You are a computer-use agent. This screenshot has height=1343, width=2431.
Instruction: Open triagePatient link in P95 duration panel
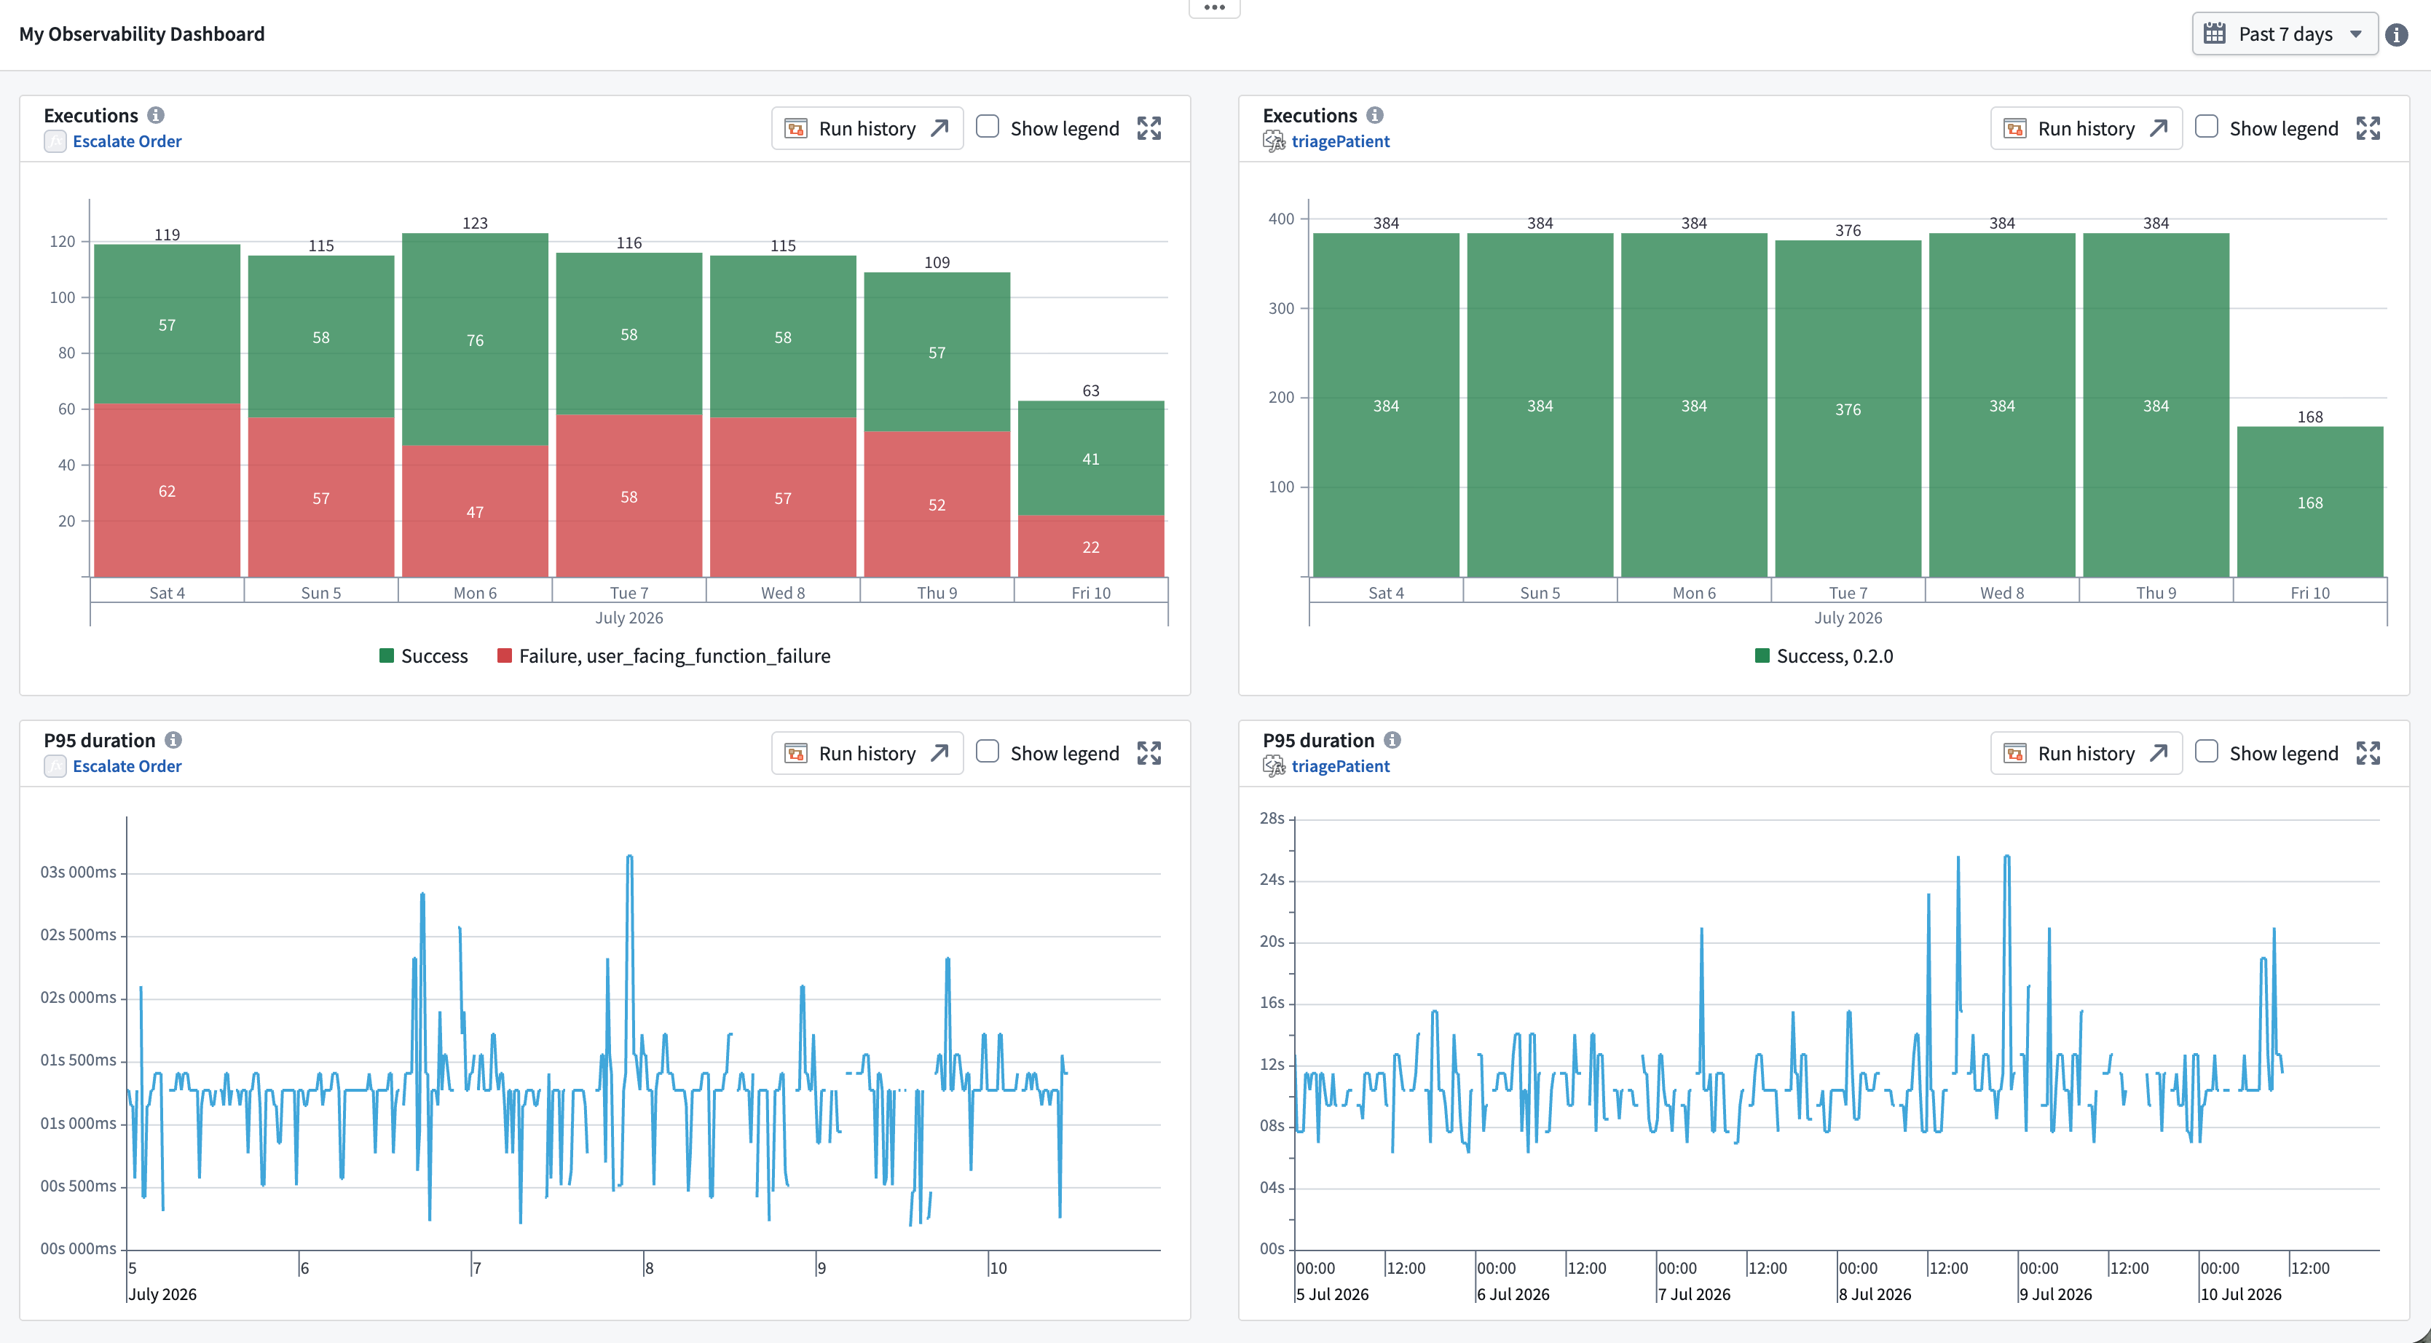(1340, 766)
